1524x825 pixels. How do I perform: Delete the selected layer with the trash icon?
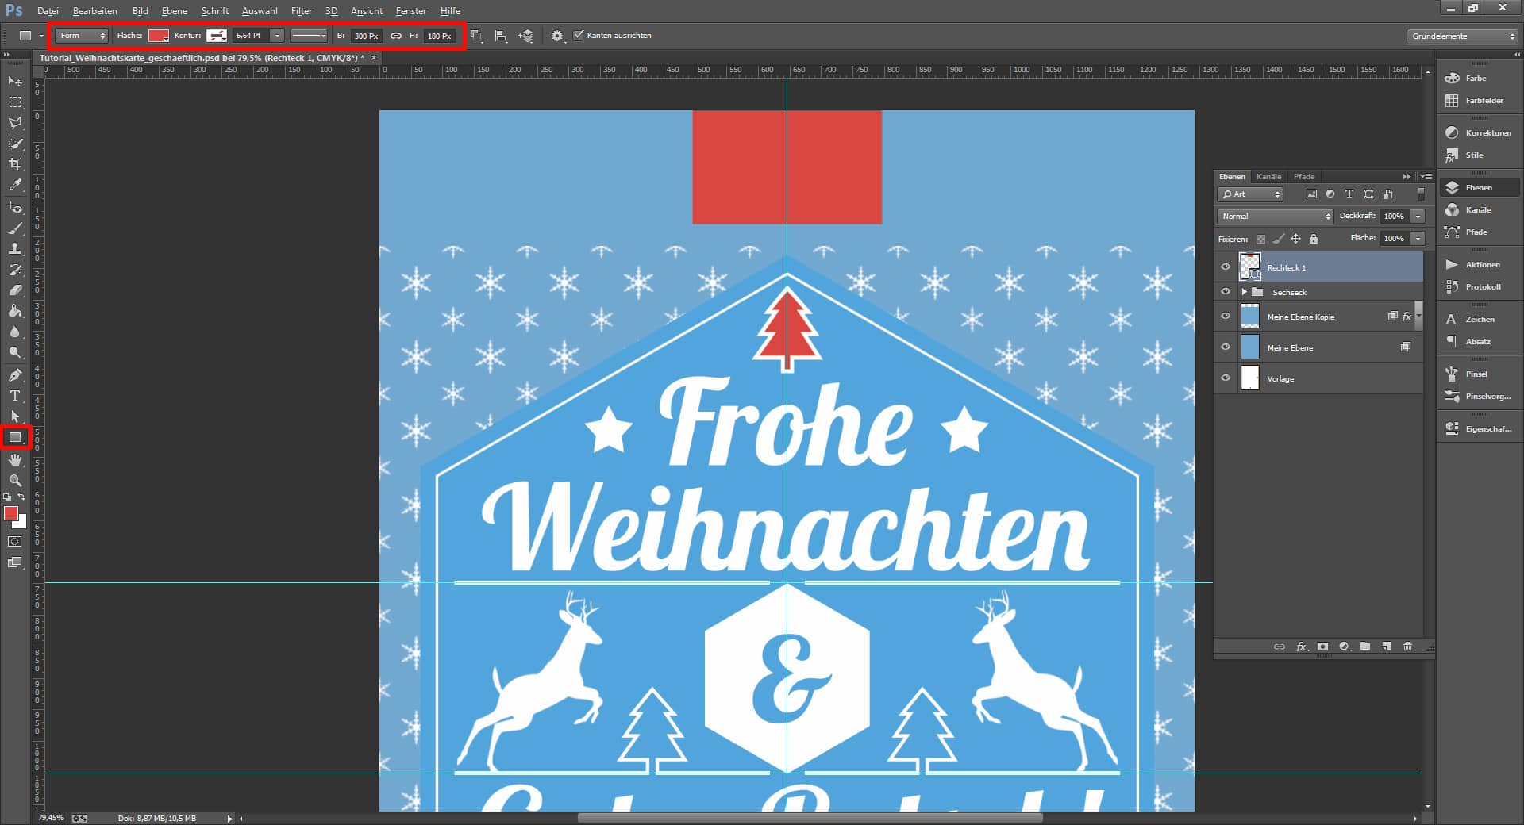coord(1407,647)
